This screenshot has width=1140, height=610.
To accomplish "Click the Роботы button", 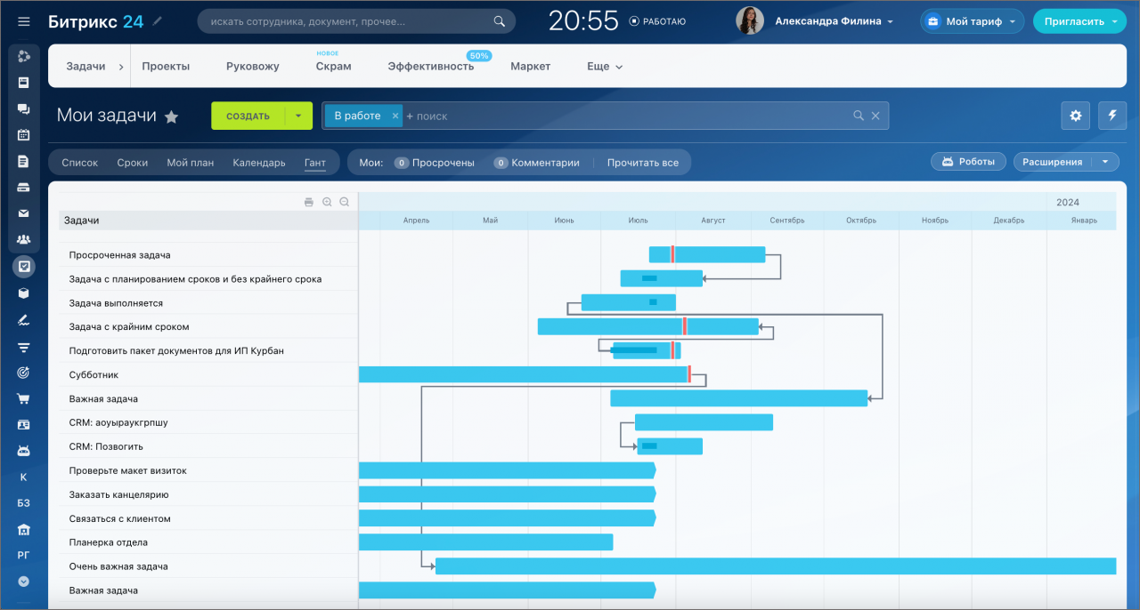I will pyautogui.click(x=968, y=162).
